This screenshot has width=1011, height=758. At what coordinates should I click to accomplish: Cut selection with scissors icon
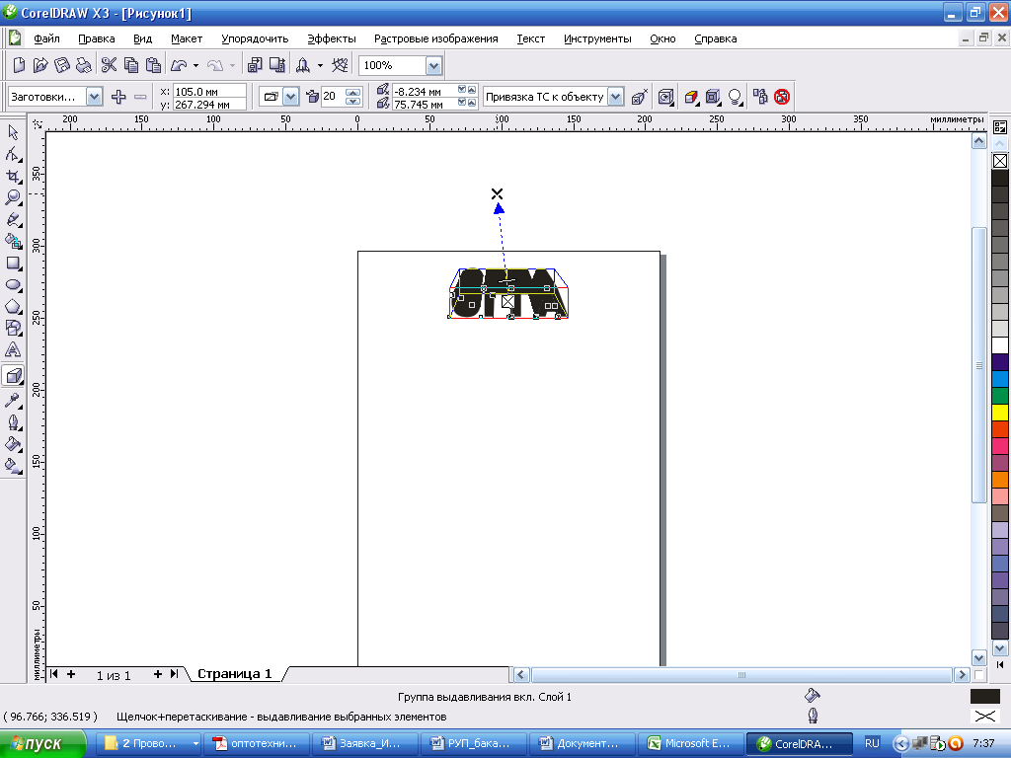[109, 64]
